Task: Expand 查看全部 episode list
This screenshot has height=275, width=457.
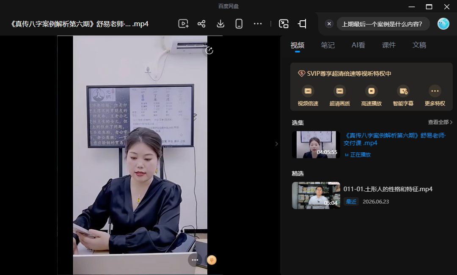Action: [x=440, y=122]
